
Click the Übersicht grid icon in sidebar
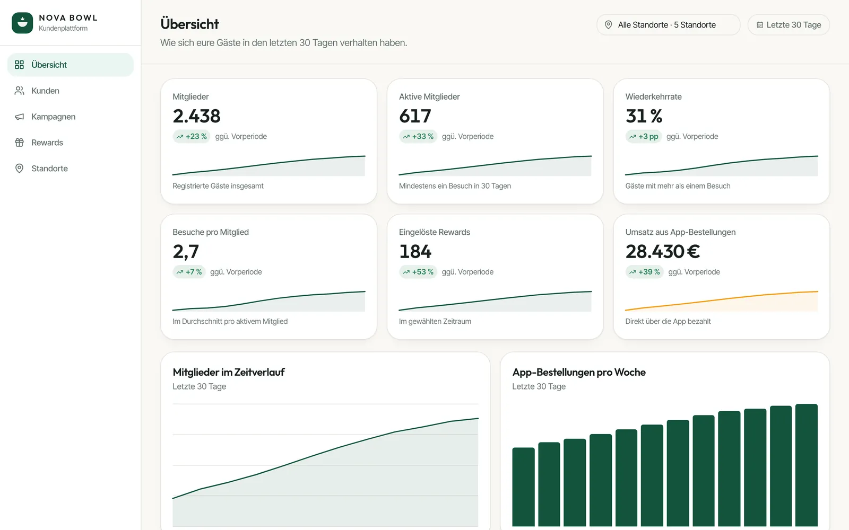pyautogui.click(x=20, y=65)
